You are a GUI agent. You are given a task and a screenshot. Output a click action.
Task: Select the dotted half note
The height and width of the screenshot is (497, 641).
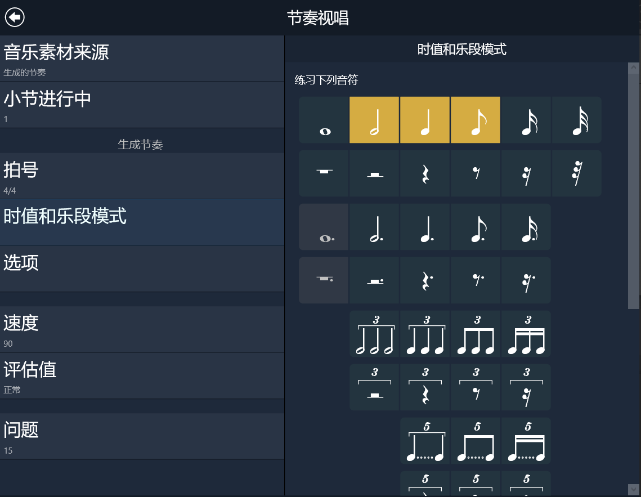point(374,227)
